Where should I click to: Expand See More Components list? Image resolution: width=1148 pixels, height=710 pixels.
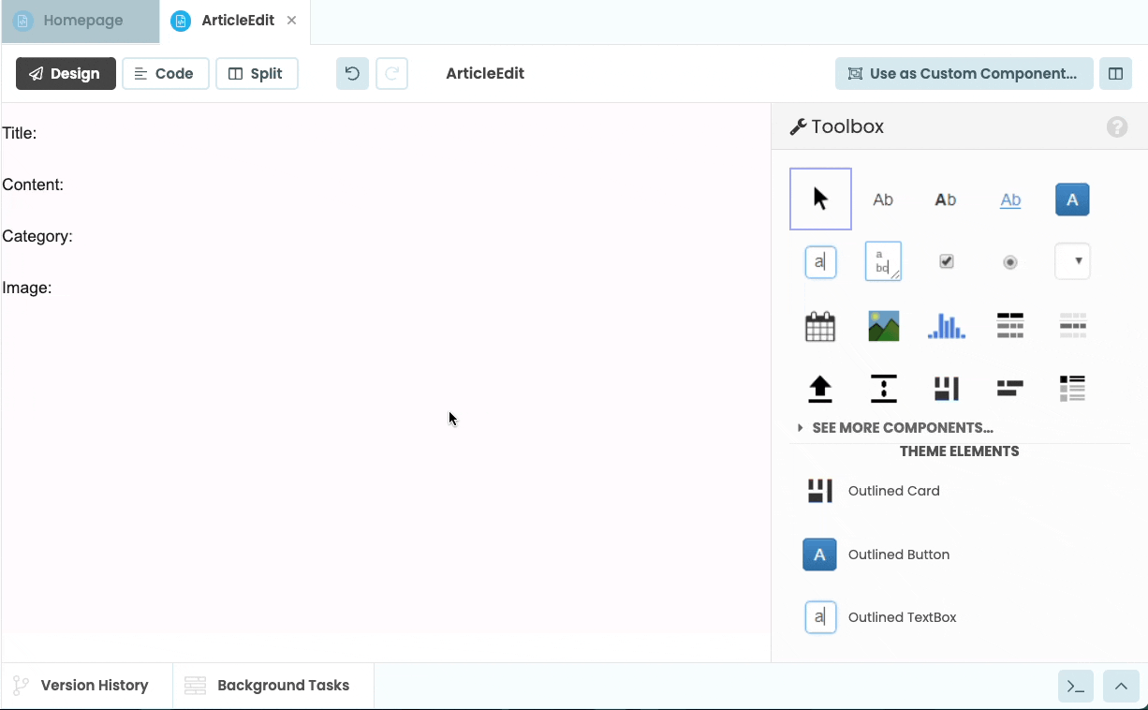tap(902, 428)
